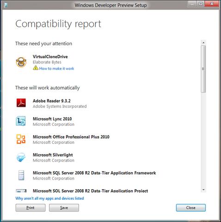Click the scrollbar down arrow

click(203, 190)
